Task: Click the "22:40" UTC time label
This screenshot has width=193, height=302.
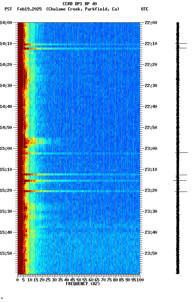Action: [151, 107]
